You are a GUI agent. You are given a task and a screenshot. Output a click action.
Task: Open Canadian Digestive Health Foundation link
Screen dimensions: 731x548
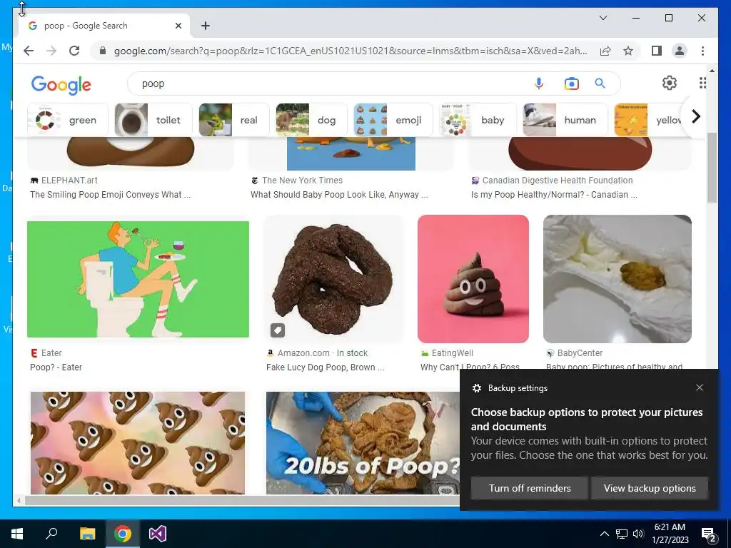coord(554,195)
